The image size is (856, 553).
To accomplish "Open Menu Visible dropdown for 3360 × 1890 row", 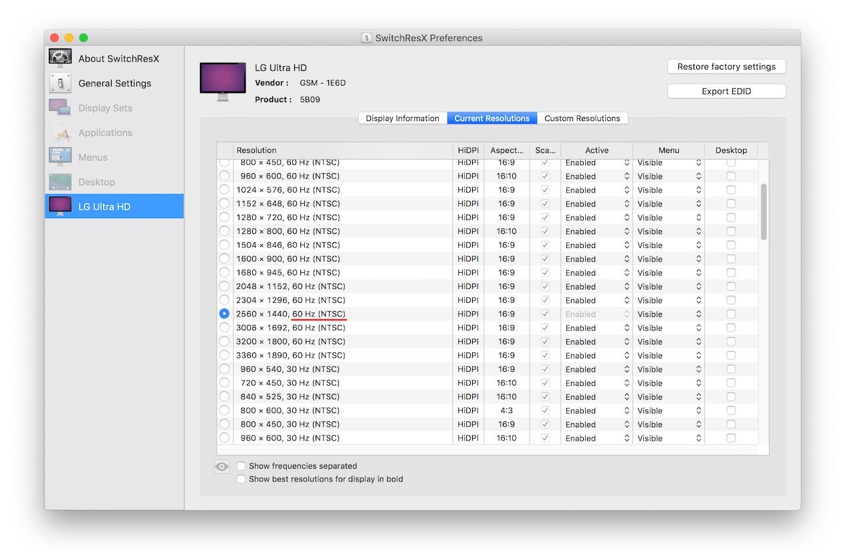I will click(x=669, y=355).
